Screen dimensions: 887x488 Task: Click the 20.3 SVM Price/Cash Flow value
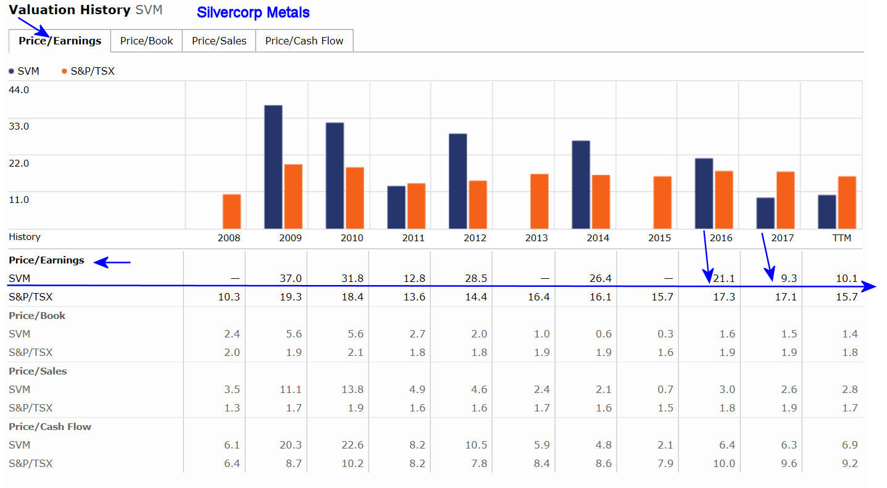(291, 445)
